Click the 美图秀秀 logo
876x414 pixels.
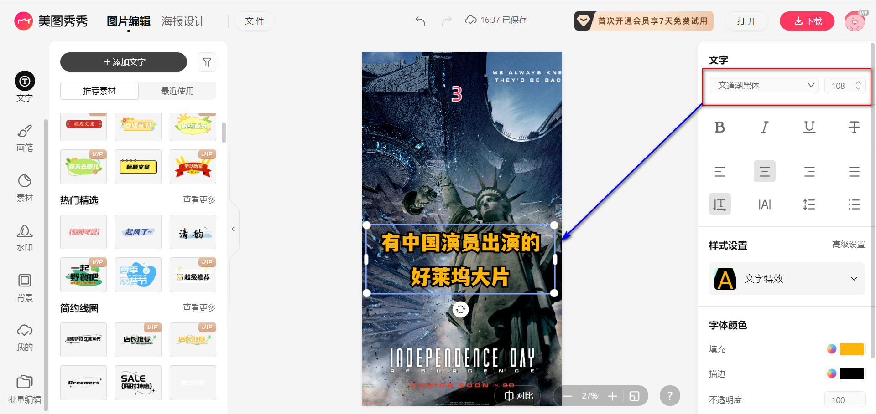click(x=51, y=21)
